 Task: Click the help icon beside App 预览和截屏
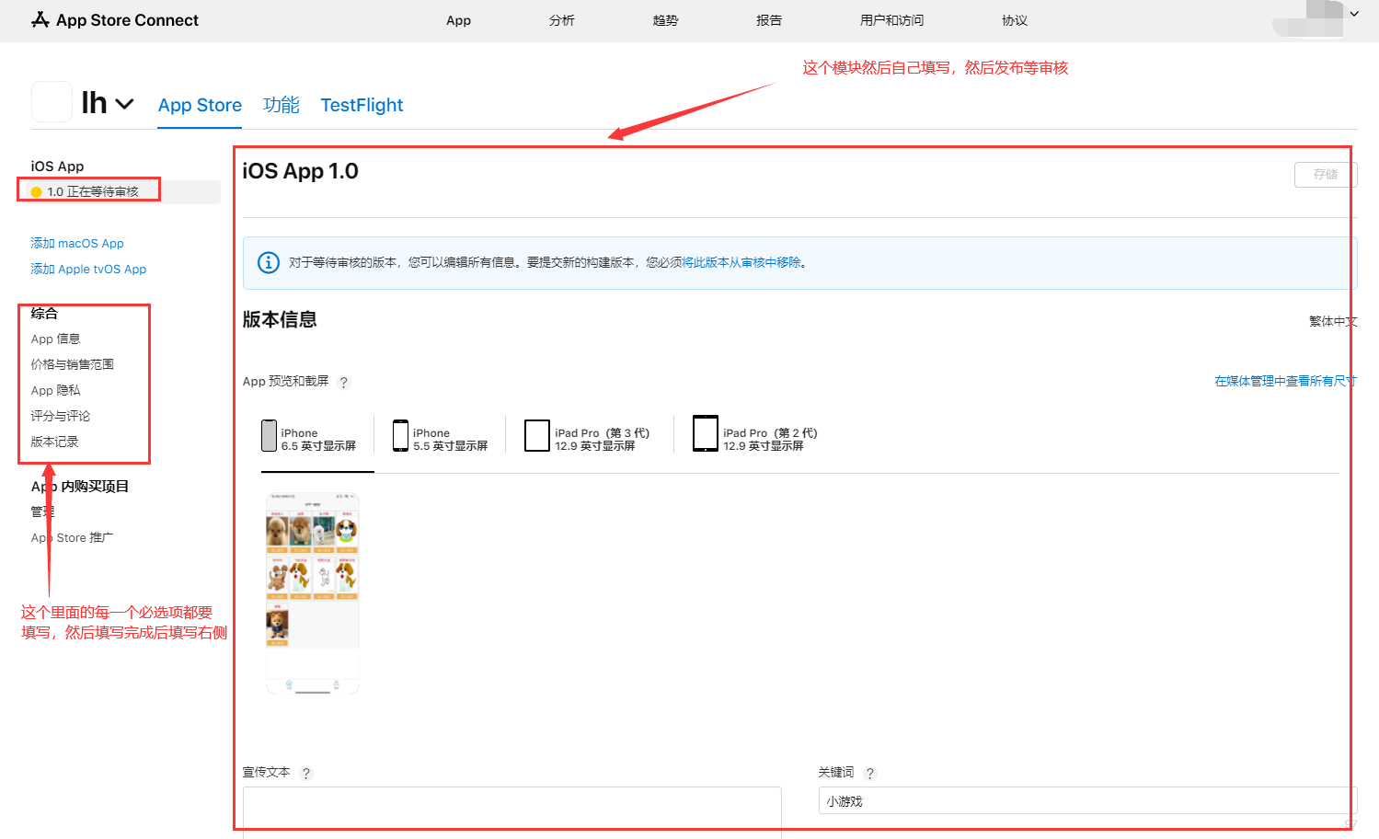344,382
